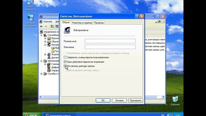Viewport: 206px width, 116px height.
Task: Check 'Запретить смену пароля пользователем'
Action: pyautogui.click(x=65, y=57)
